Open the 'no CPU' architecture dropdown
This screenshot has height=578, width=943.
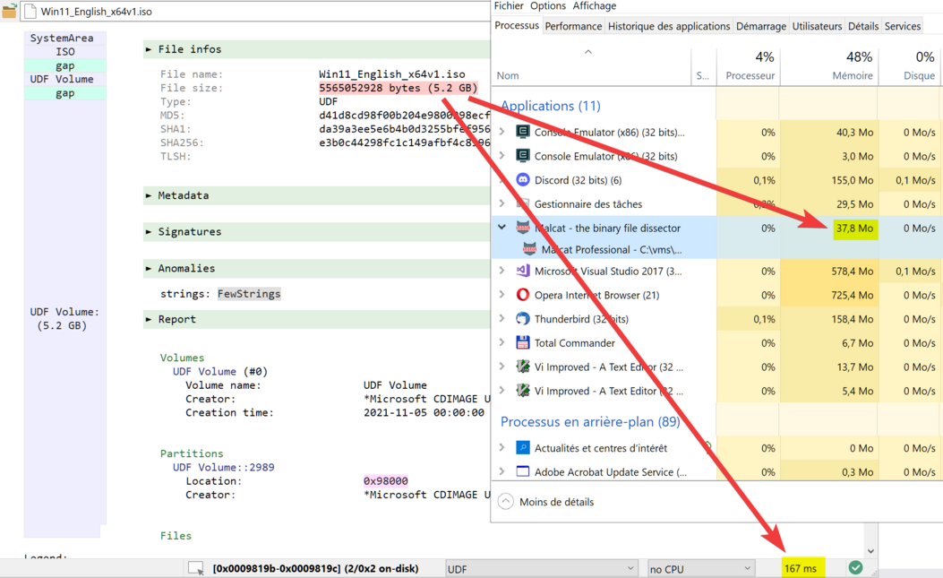(700, 568)
